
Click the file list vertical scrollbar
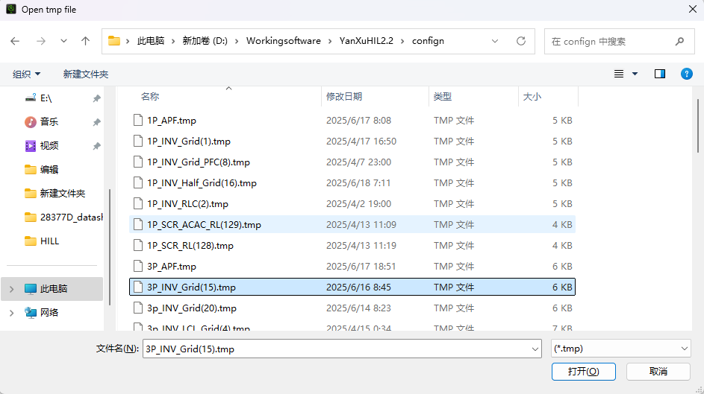pos(698,125)
